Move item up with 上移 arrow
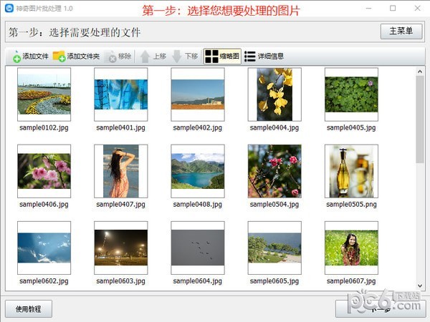The height and width of the screenshot is (322, 430). (145, 57)
